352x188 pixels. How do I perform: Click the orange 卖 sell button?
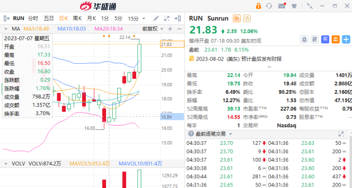336,39
